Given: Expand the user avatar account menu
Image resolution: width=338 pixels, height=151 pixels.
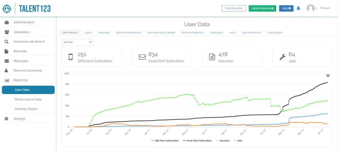Looking at the screenshot, I should click(312, 8).
